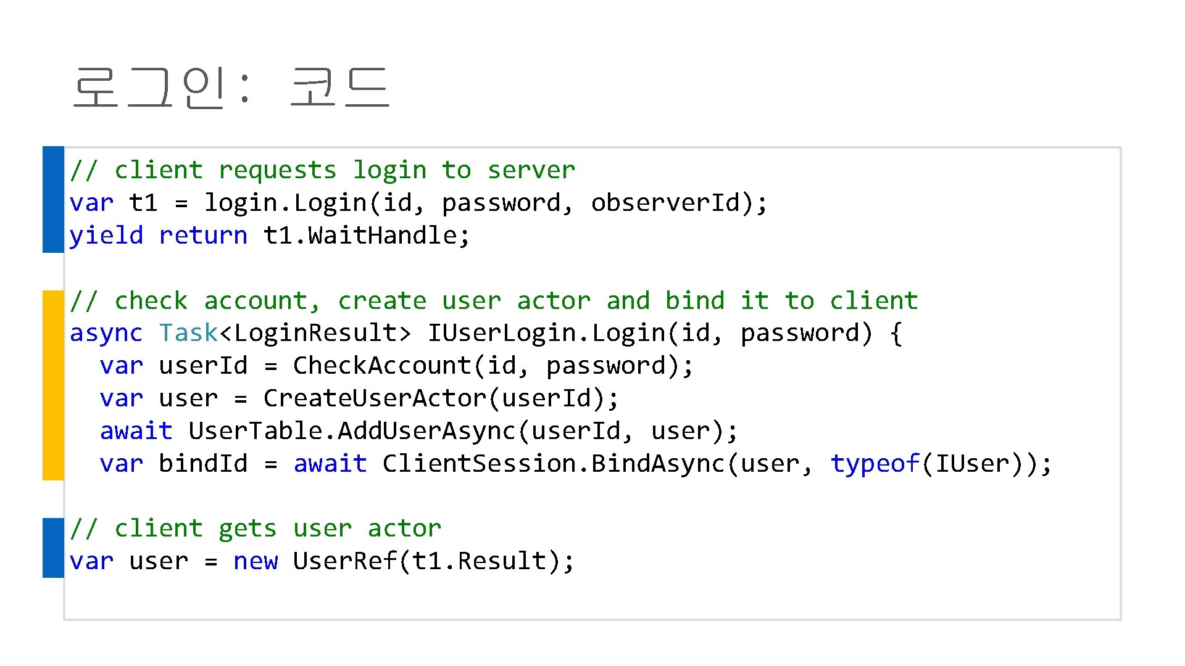
Task: Click the slide title '로그인: 코드'
Action: (231, 88)
